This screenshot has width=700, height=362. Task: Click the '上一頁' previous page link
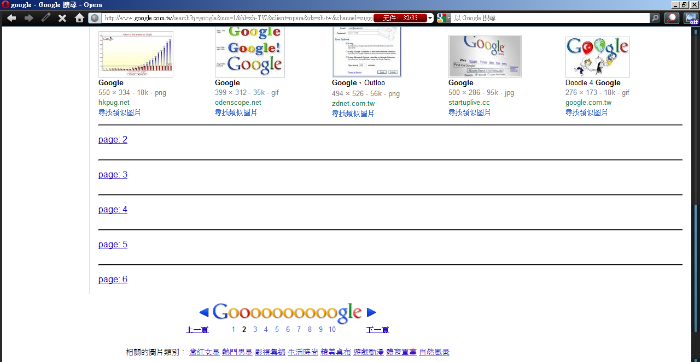point(197,330)
